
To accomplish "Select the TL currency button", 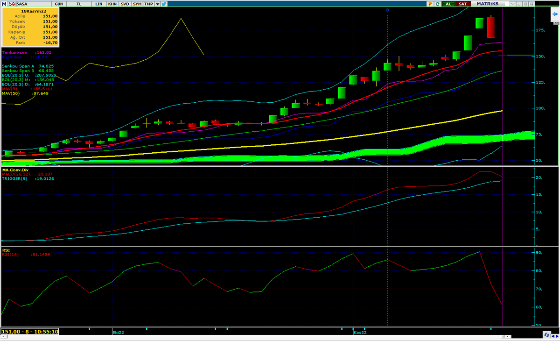I will tap(79, 4).
